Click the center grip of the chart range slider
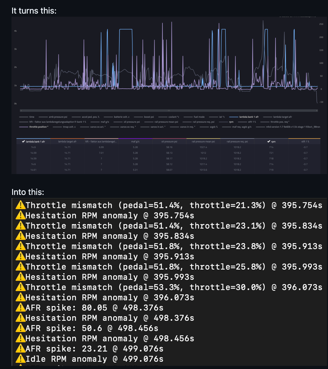Viewport: 328px width, 369px height. coord(169,111)
